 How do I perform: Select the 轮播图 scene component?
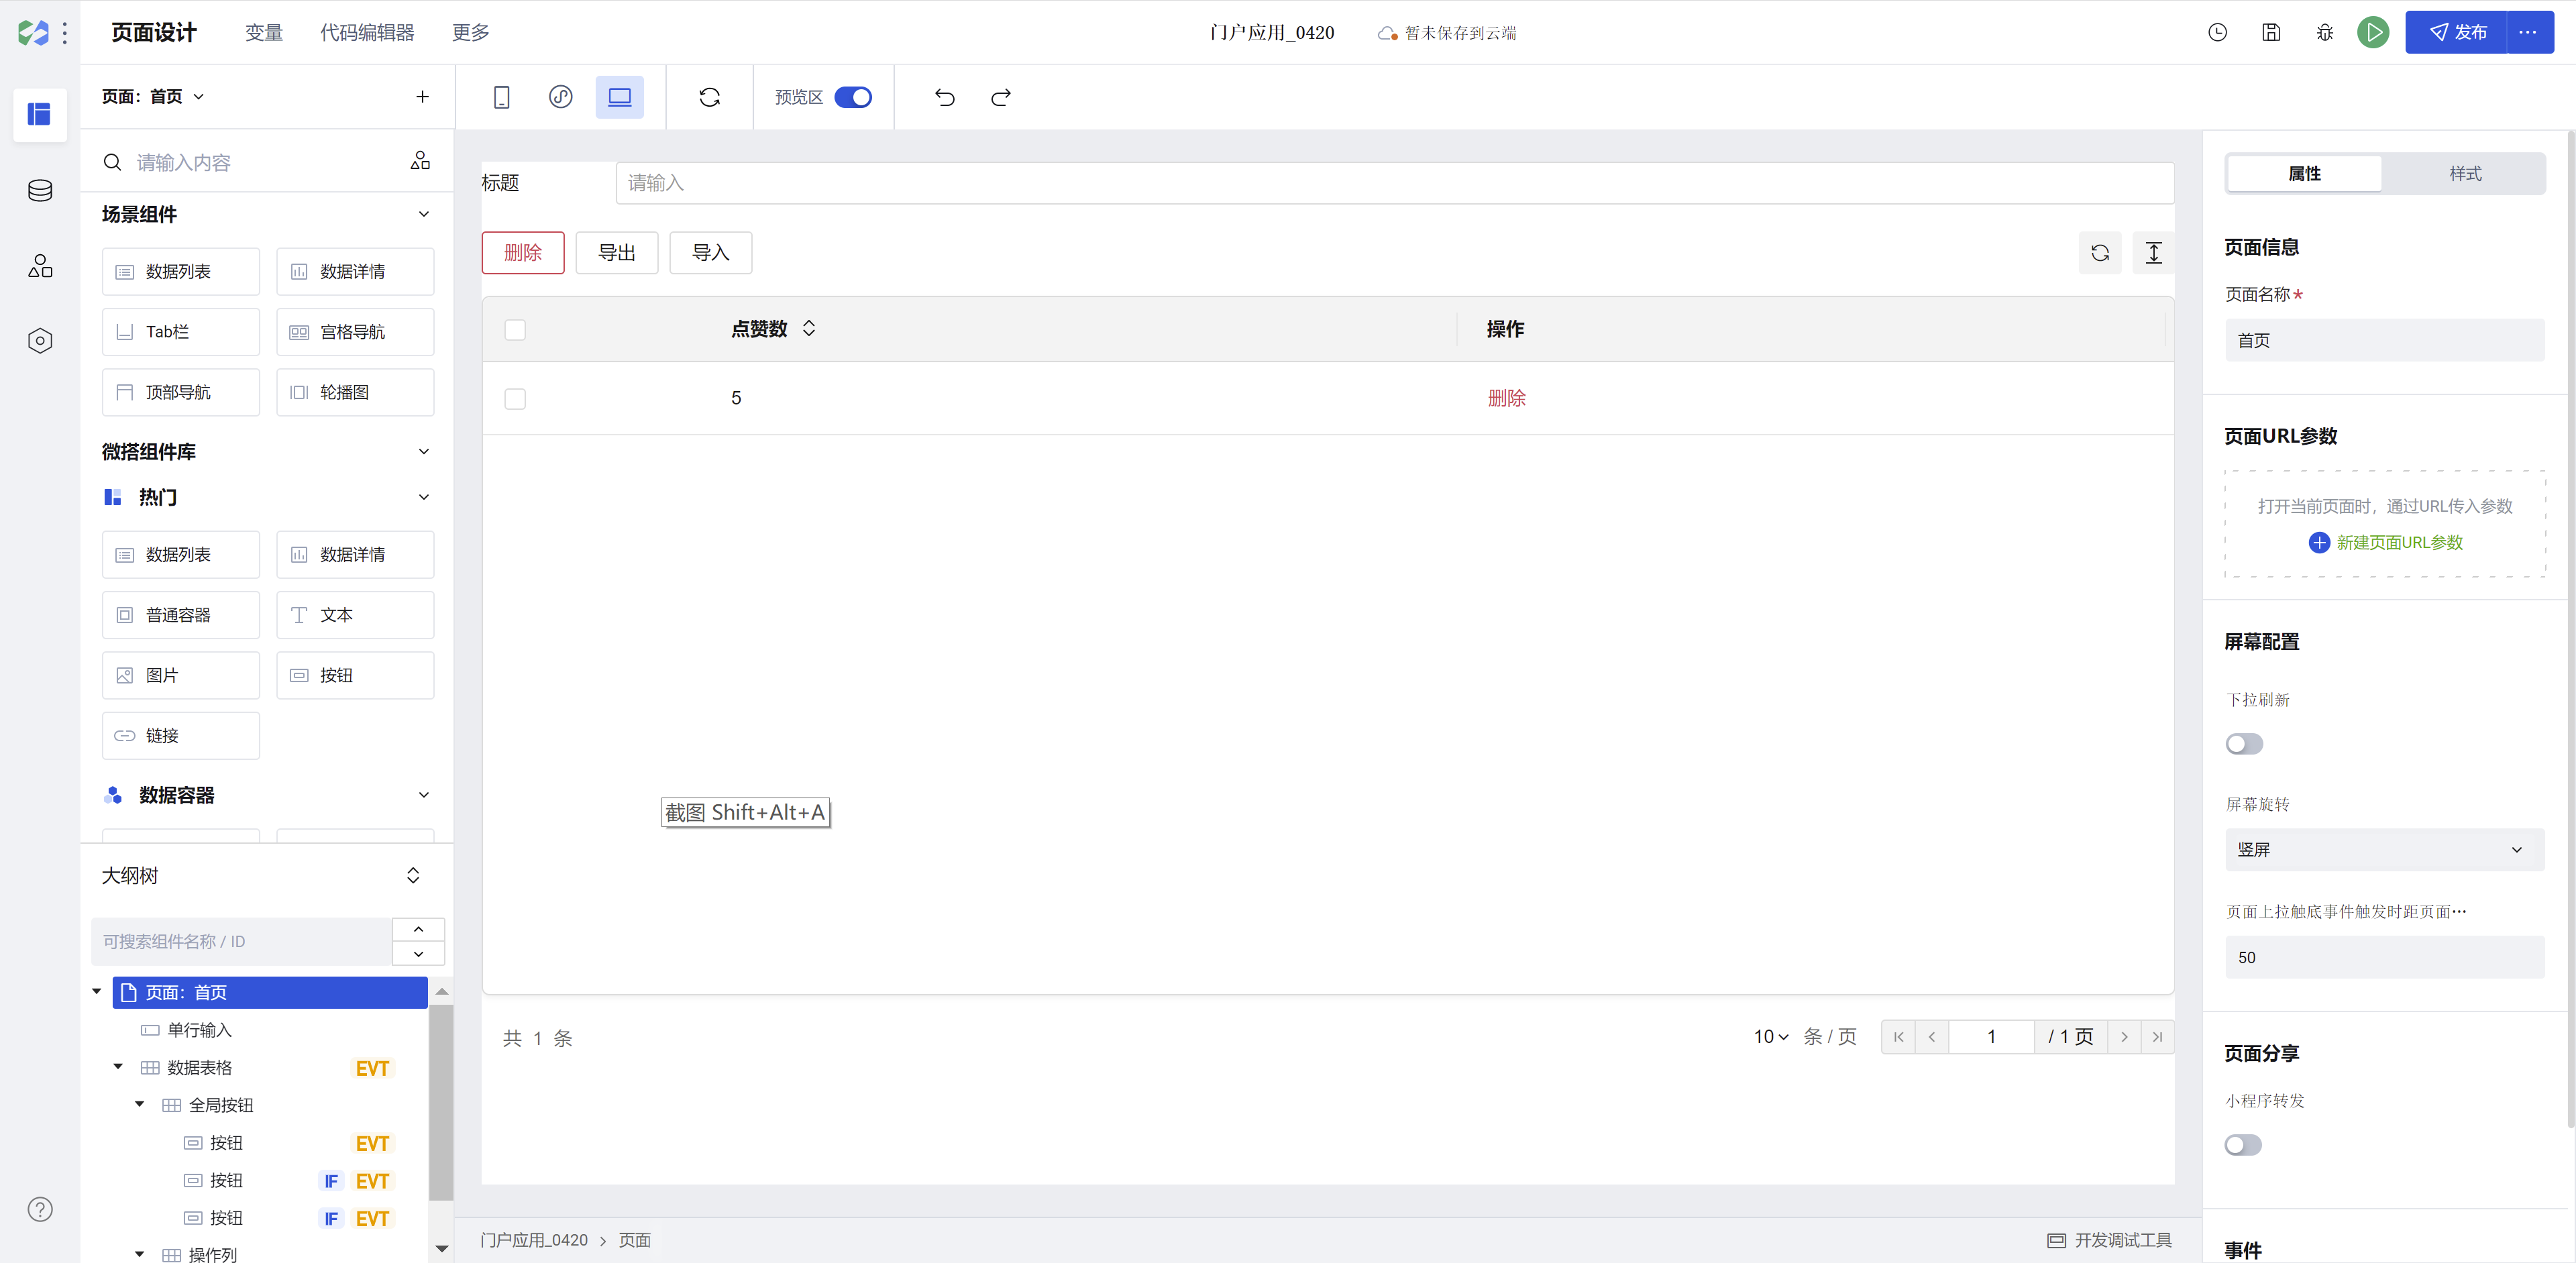(355, 392)
